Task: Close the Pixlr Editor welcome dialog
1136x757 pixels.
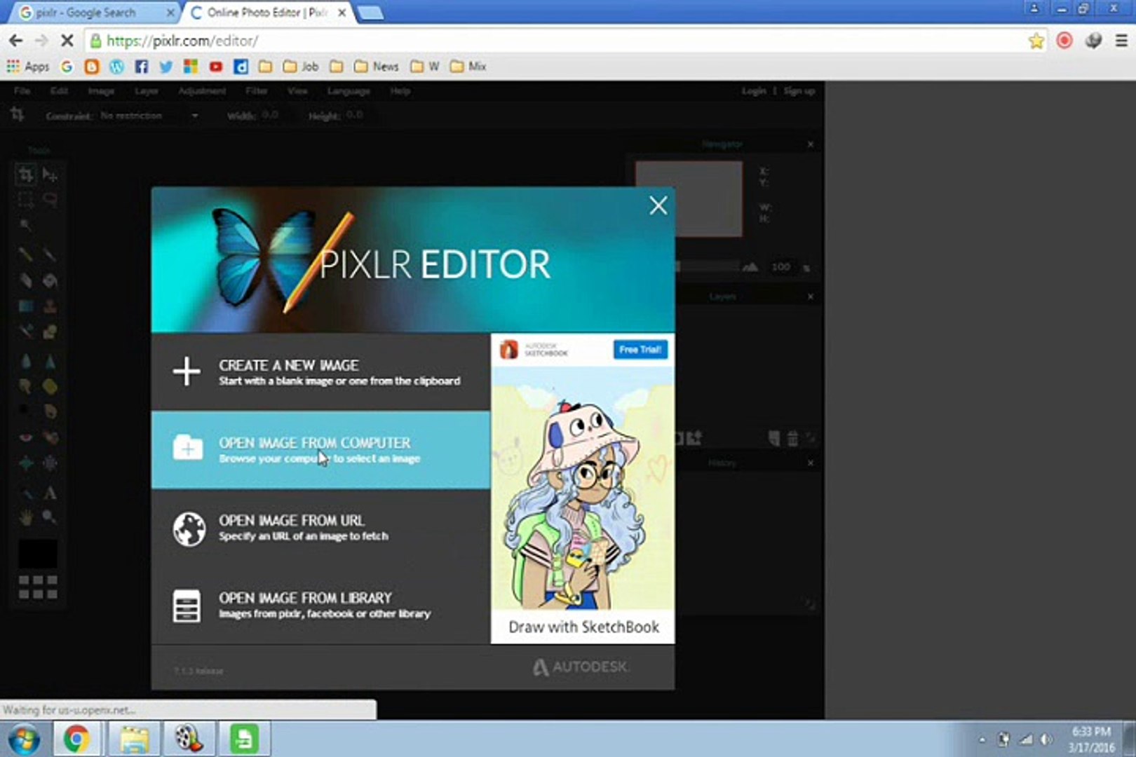Action: (658, 205)
